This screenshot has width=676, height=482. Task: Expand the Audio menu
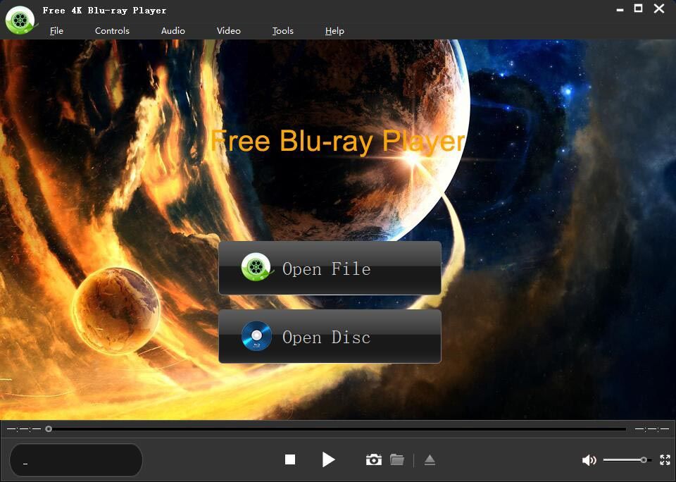point(173,31)
